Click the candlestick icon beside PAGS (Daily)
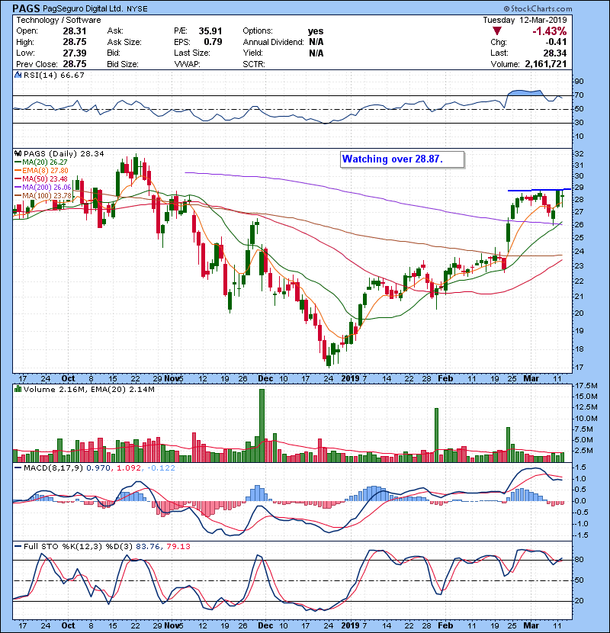 coord(18,153)
